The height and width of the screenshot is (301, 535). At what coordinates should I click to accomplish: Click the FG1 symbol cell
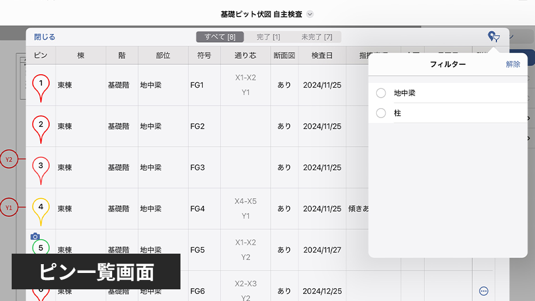pos(197,85)
